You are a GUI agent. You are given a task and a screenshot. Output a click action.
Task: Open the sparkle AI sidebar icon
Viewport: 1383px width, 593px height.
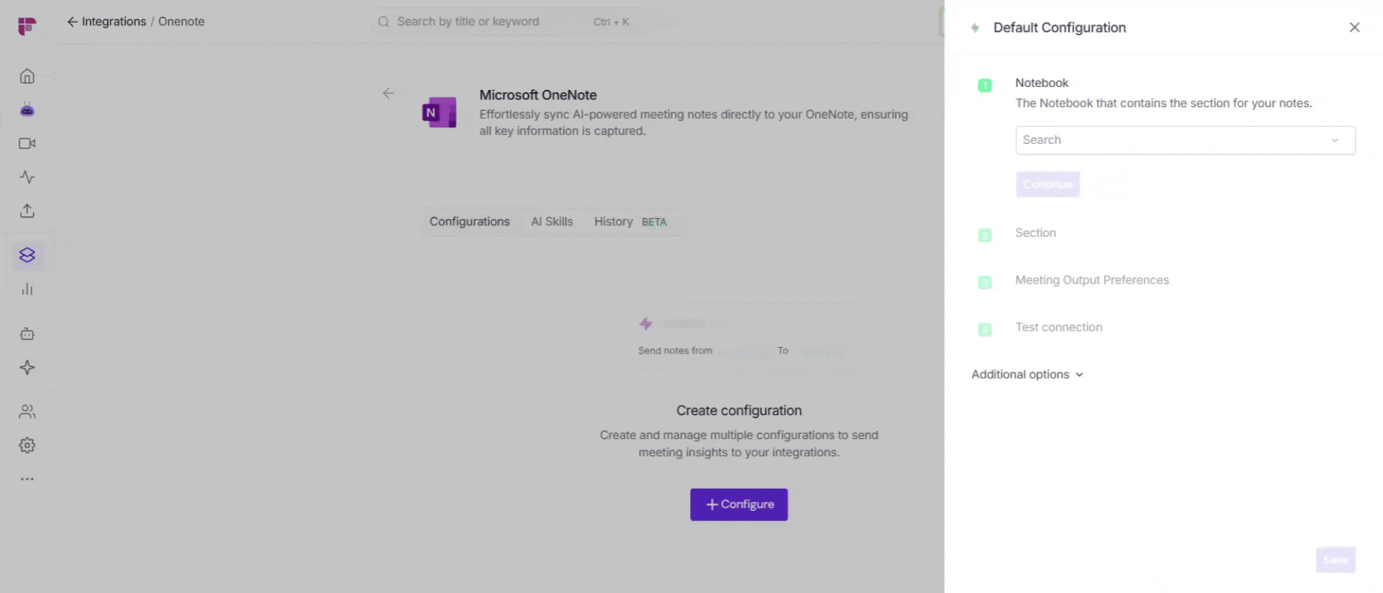point(27,368)
